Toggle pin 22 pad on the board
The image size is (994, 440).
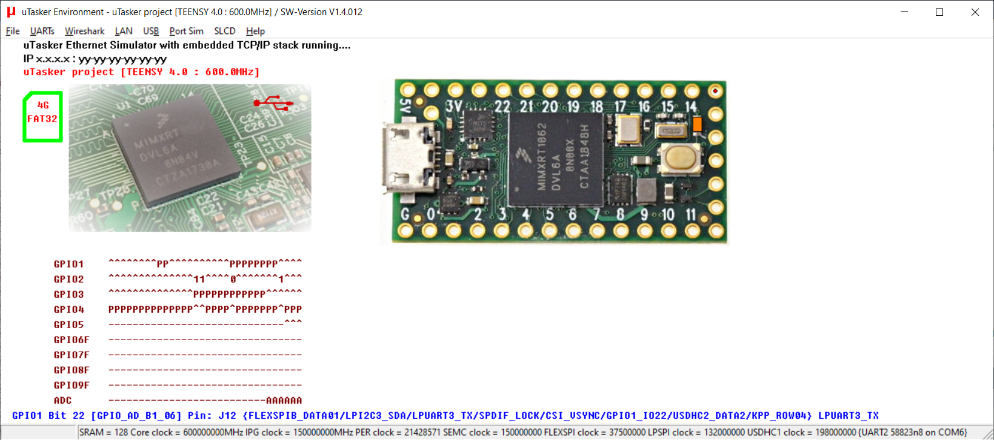tap(502, 90)
